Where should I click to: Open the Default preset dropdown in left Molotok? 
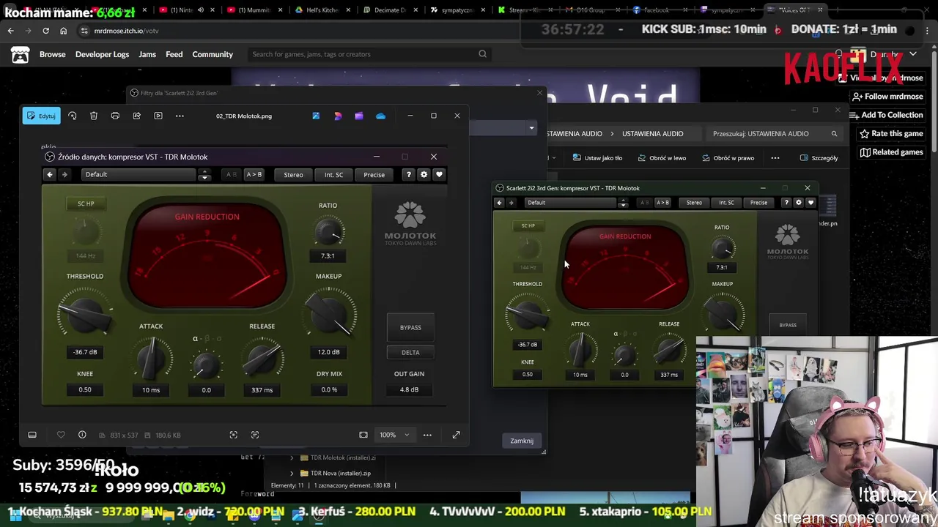pos(139,174)
